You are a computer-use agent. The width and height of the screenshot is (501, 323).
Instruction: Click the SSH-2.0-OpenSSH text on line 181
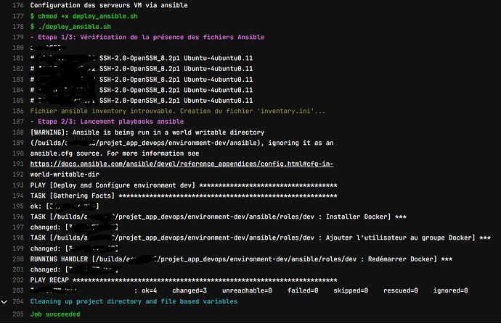[x=176, y=58]
